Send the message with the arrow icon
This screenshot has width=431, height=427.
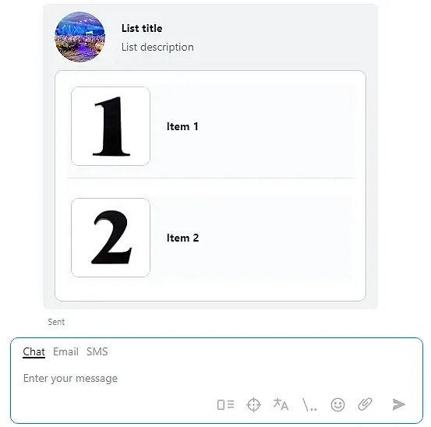coord(398,404)
